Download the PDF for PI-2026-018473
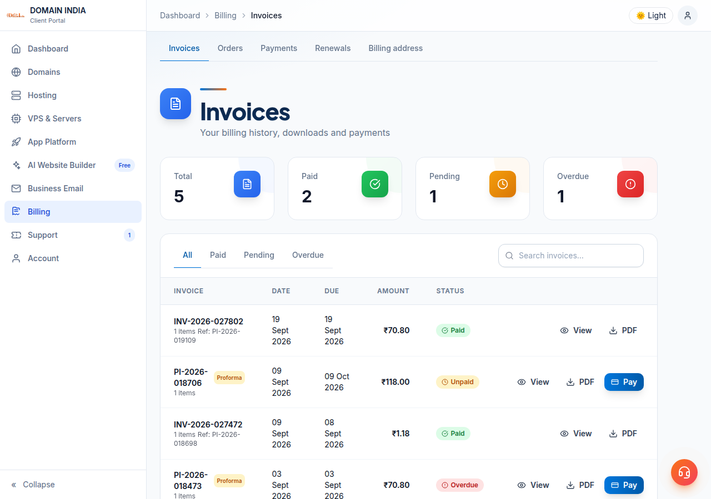 tap(580, 485)
